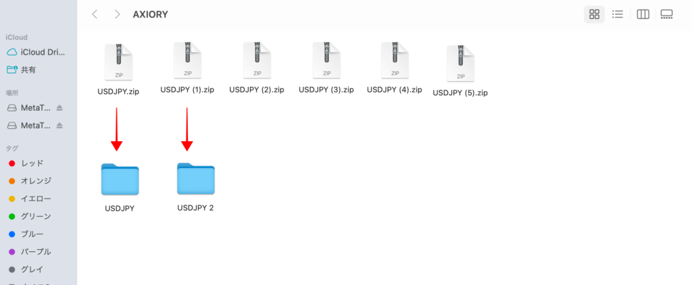Screen dimensions: 692x285
Task: Select the USDJPY 2 folder
Action: pyautogui.click(x=195, y=186)
